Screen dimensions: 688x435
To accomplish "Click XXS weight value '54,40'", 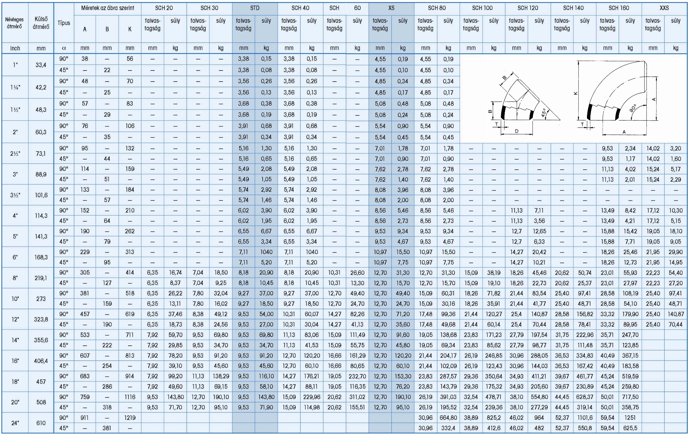I will tap(676, 273).
